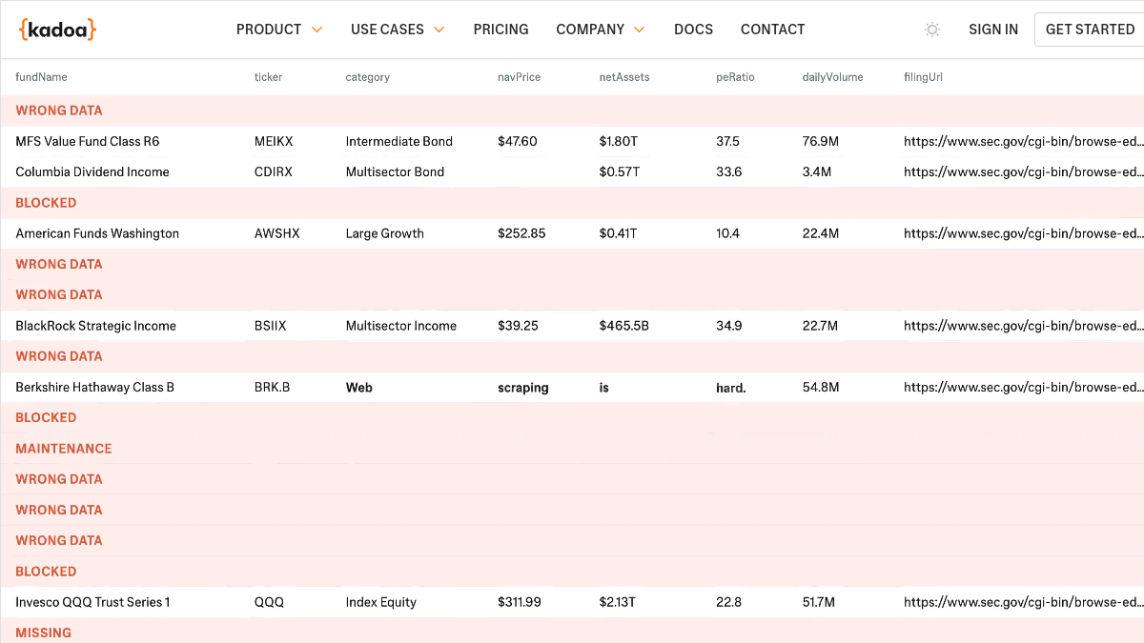This screenshot has height=643, width=1144.
Task: Navigate to the CONTACT page
Action: (772, 30)
